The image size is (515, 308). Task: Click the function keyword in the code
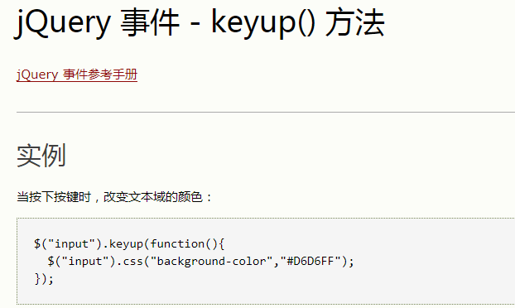pos(177,244)
